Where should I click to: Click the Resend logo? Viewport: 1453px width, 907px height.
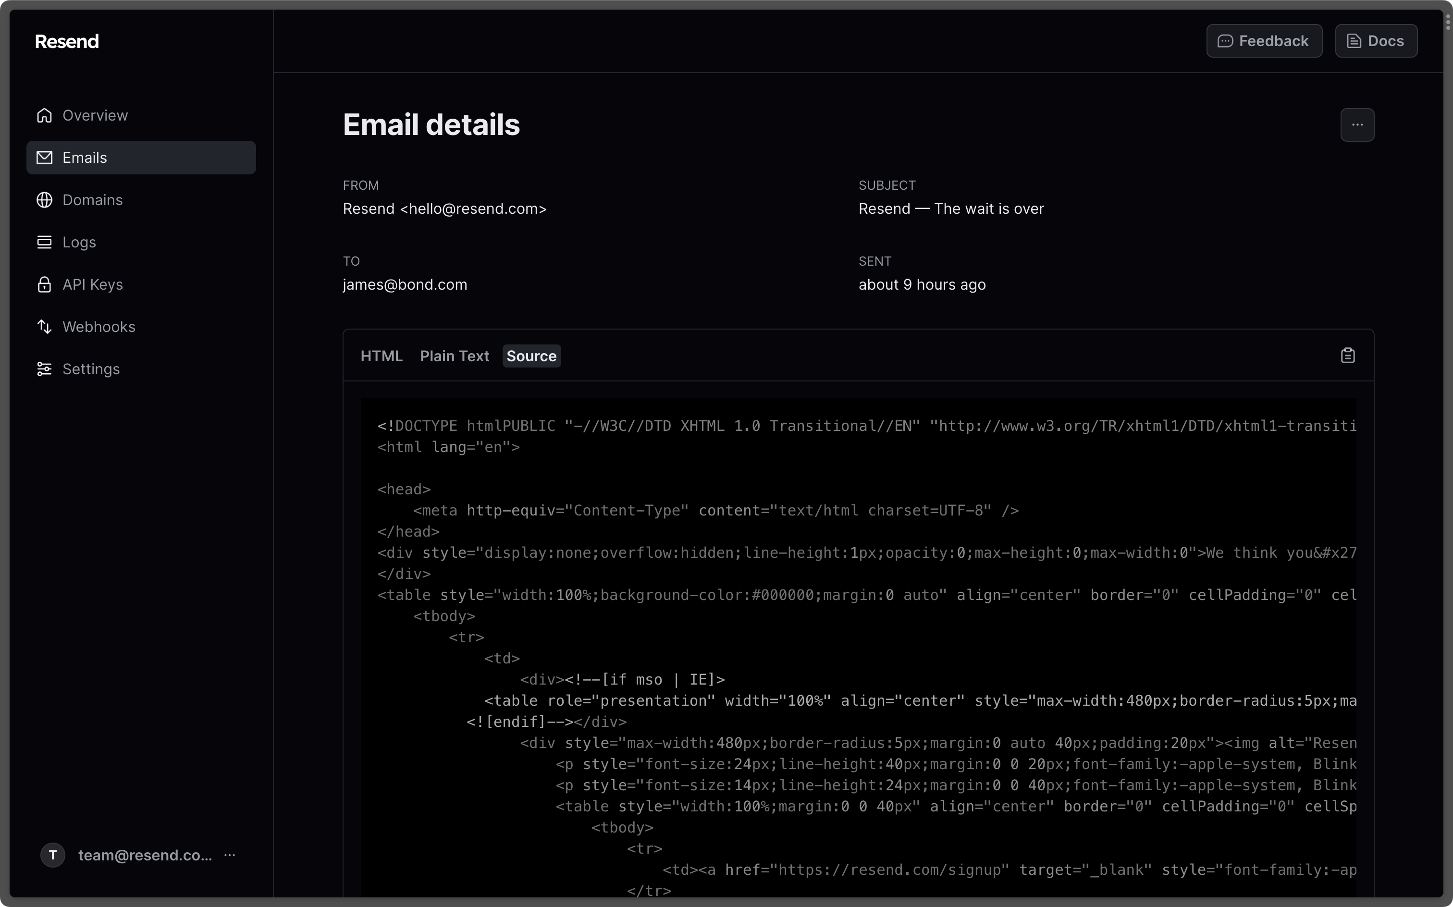tap(67, 41)
